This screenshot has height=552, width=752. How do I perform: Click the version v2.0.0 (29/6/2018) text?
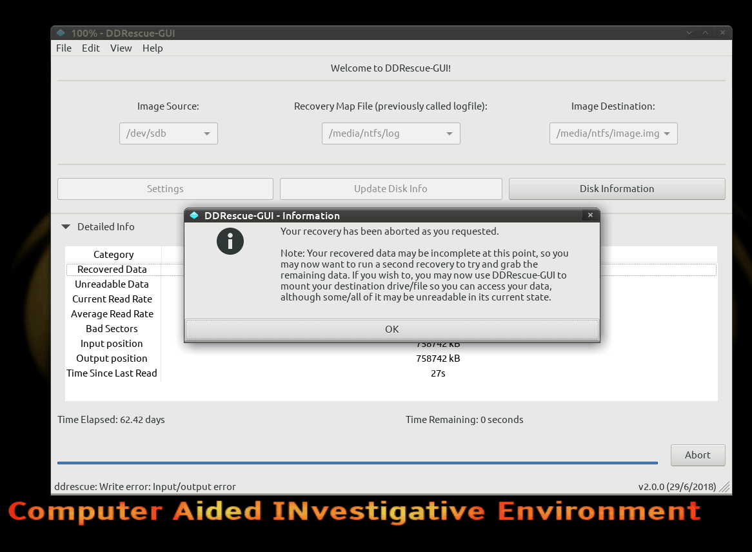(677, 487)
